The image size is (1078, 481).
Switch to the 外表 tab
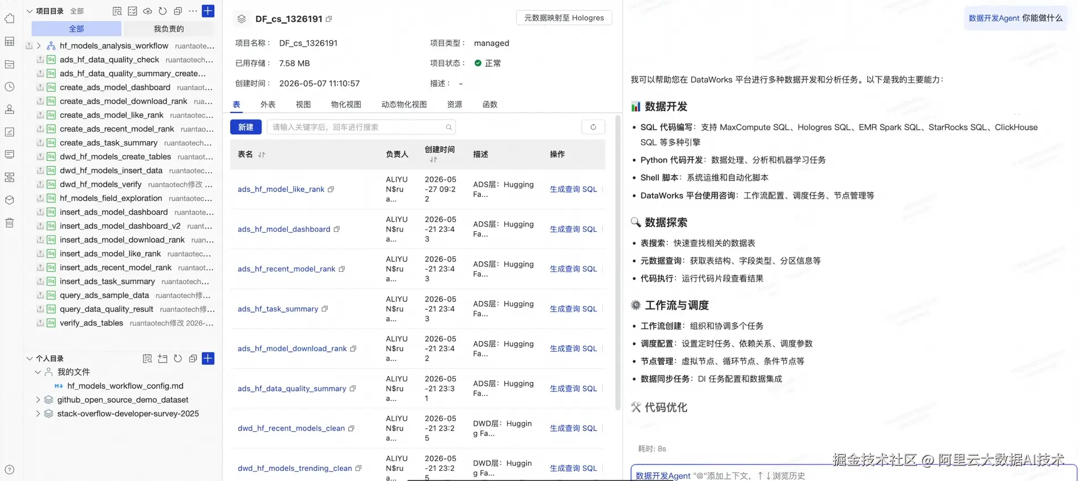coord(268,104)
